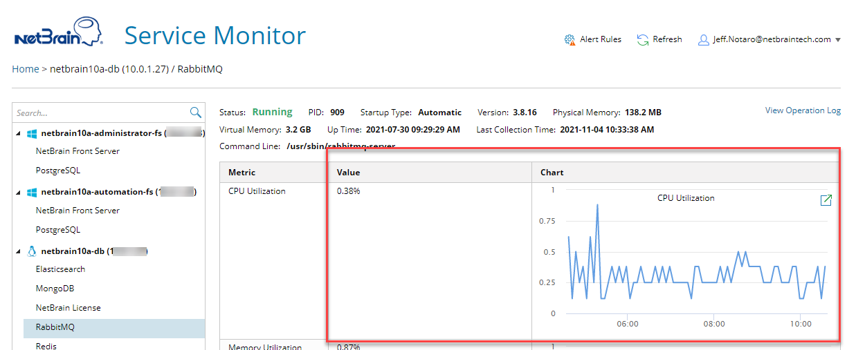The image size is (847, 350).
Task: Go to Home breadcrumb
Action: pyautogui.click(x=26, y=69)
